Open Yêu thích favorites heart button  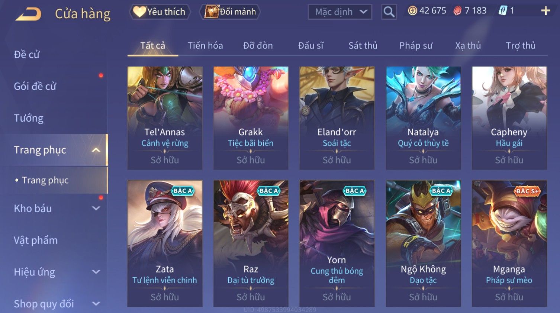(160, 12)
